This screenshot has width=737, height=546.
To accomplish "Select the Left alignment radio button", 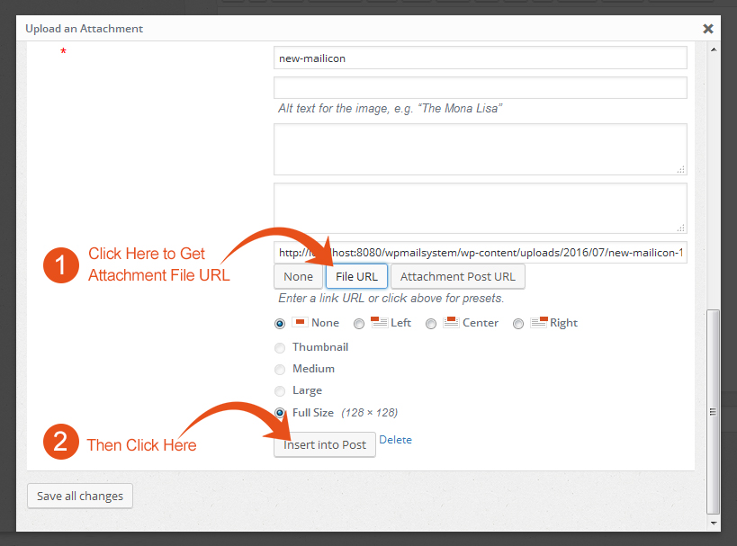I will (359, 324).
